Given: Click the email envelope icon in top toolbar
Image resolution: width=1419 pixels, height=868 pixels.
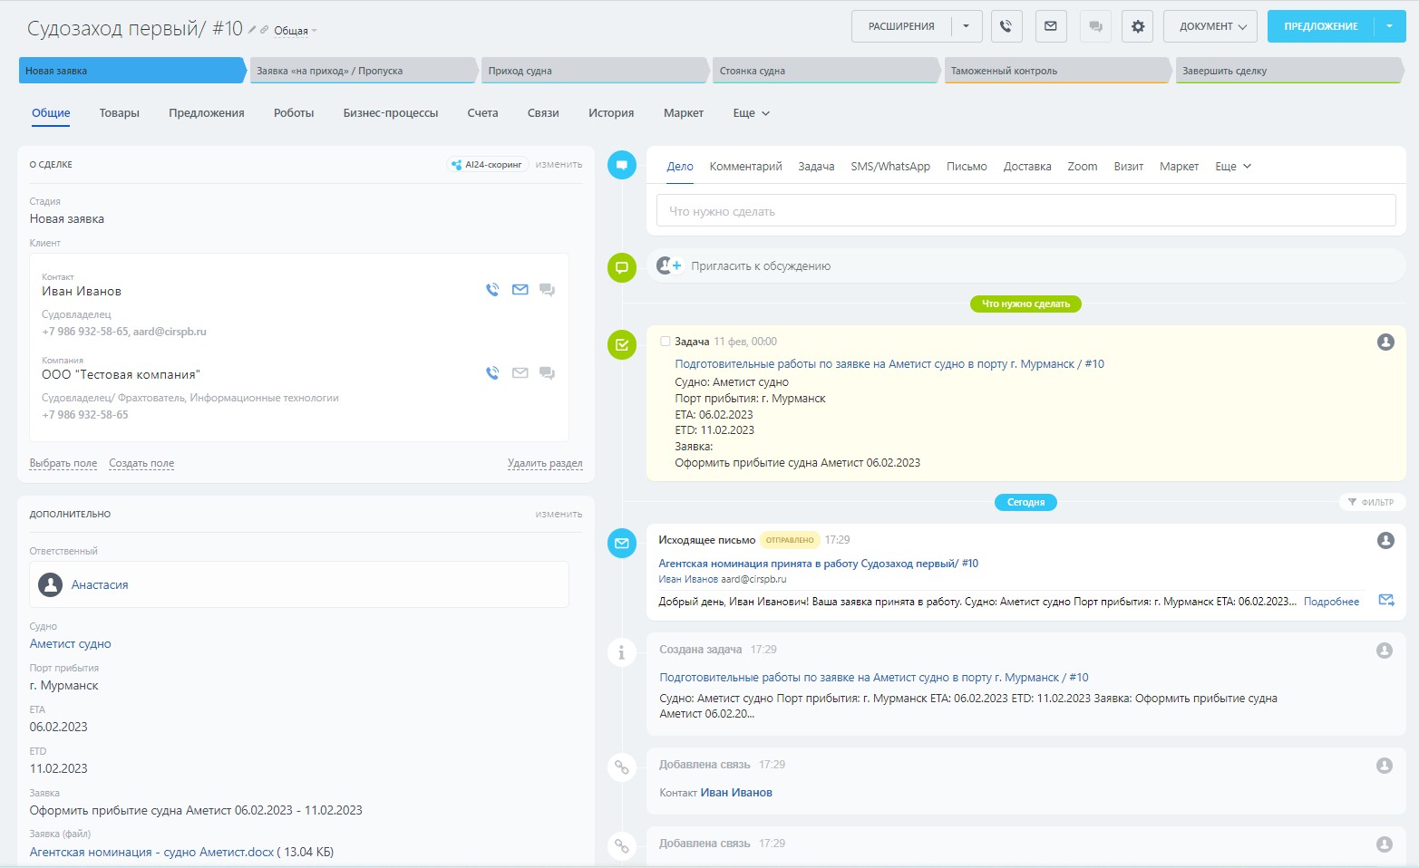Looking at the screenshot, I should [x=1050, y=26].
